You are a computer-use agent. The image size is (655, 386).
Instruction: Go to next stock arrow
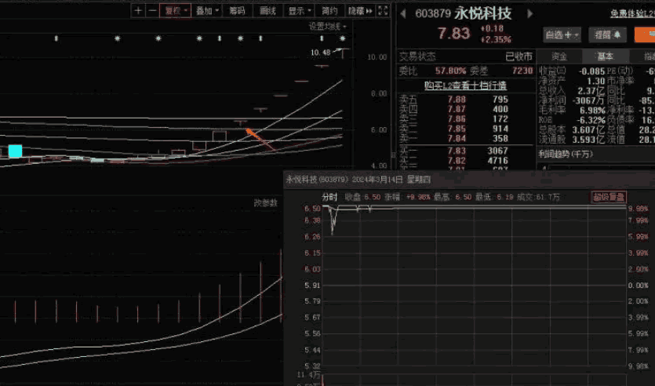(x=529, y=14)
